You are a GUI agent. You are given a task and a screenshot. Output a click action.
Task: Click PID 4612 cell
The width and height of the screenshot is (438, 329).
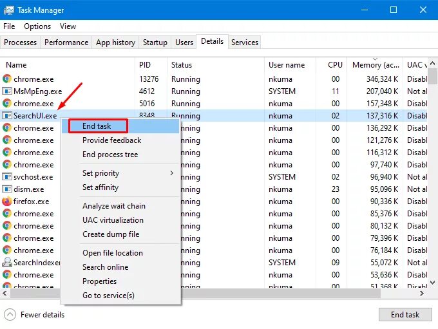click(147, 91)
